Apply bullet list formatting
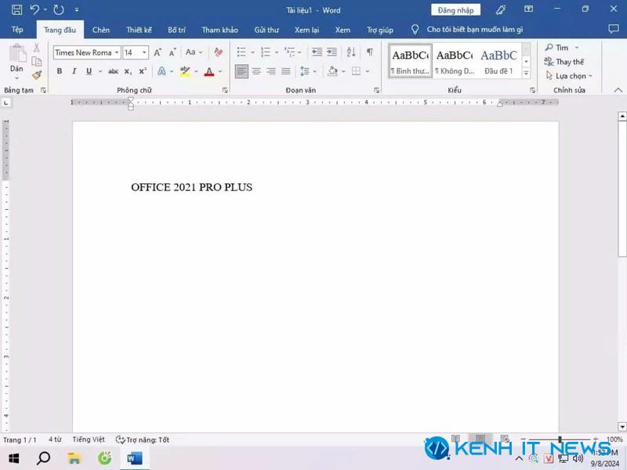Image resolution: width=627 pixels, height=470 pixels. (x=241, y=52)
